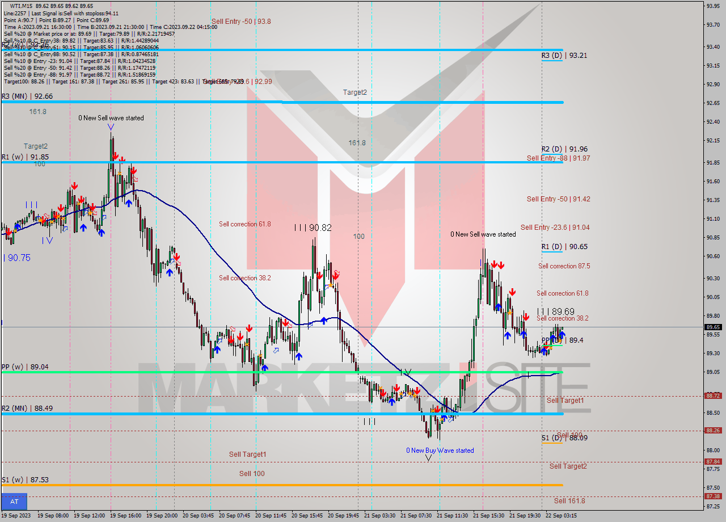The width and height of the screenshot is (726, 522).
Task: Select the PP (D) | 89.4 pivot label
Action: pyautogui.click(x=562, y=340)
